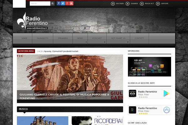
Task: Focus the Search text field
Action: tap(40, 3)
